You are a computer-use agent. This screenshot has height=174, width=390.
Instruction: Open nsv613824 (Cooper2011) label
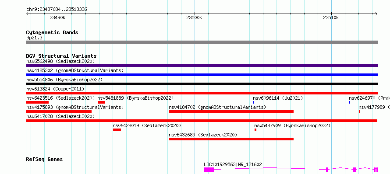55,89
